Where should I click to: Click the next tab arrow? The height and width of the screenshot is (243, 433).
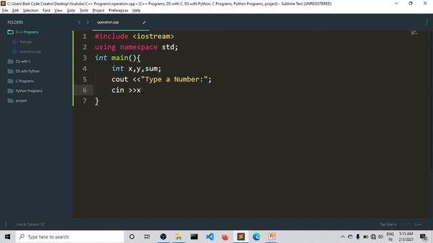coord(87,22)
